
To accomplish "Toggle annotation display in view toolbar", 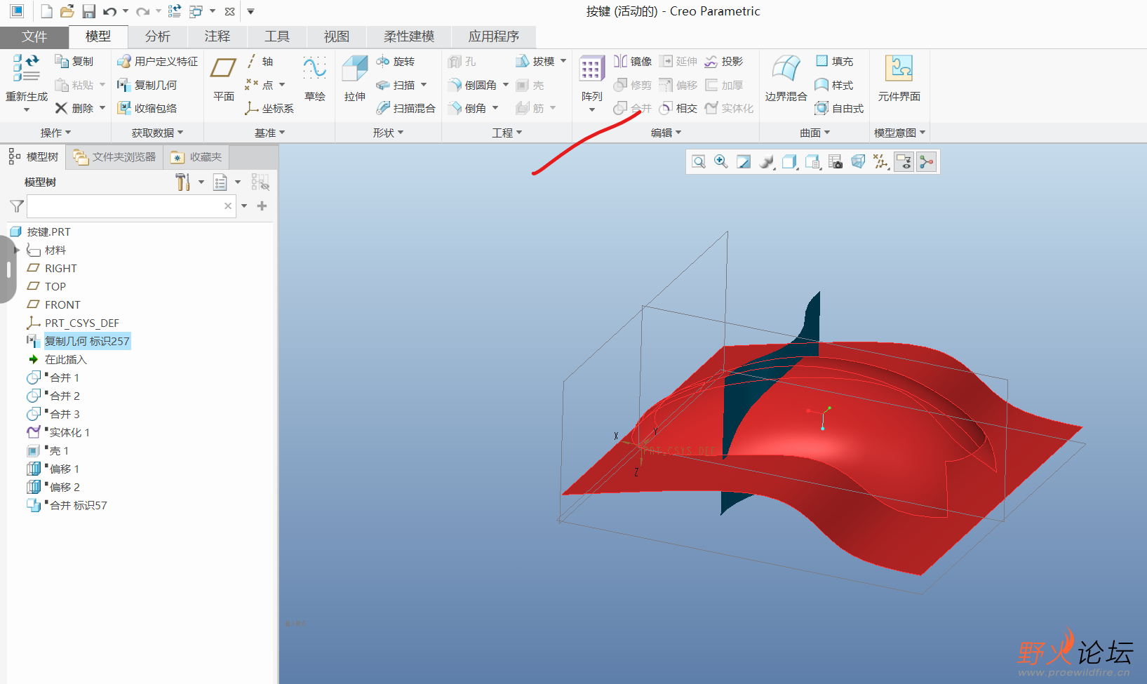I will tap(904, 162).
